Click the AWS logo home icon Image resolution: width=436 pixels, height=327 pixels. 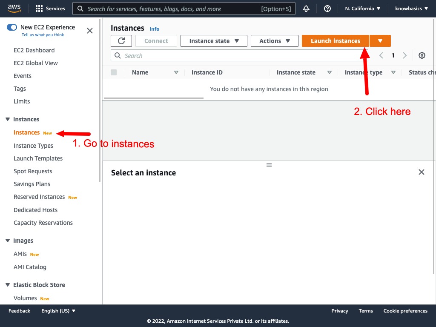click(14, 9)
